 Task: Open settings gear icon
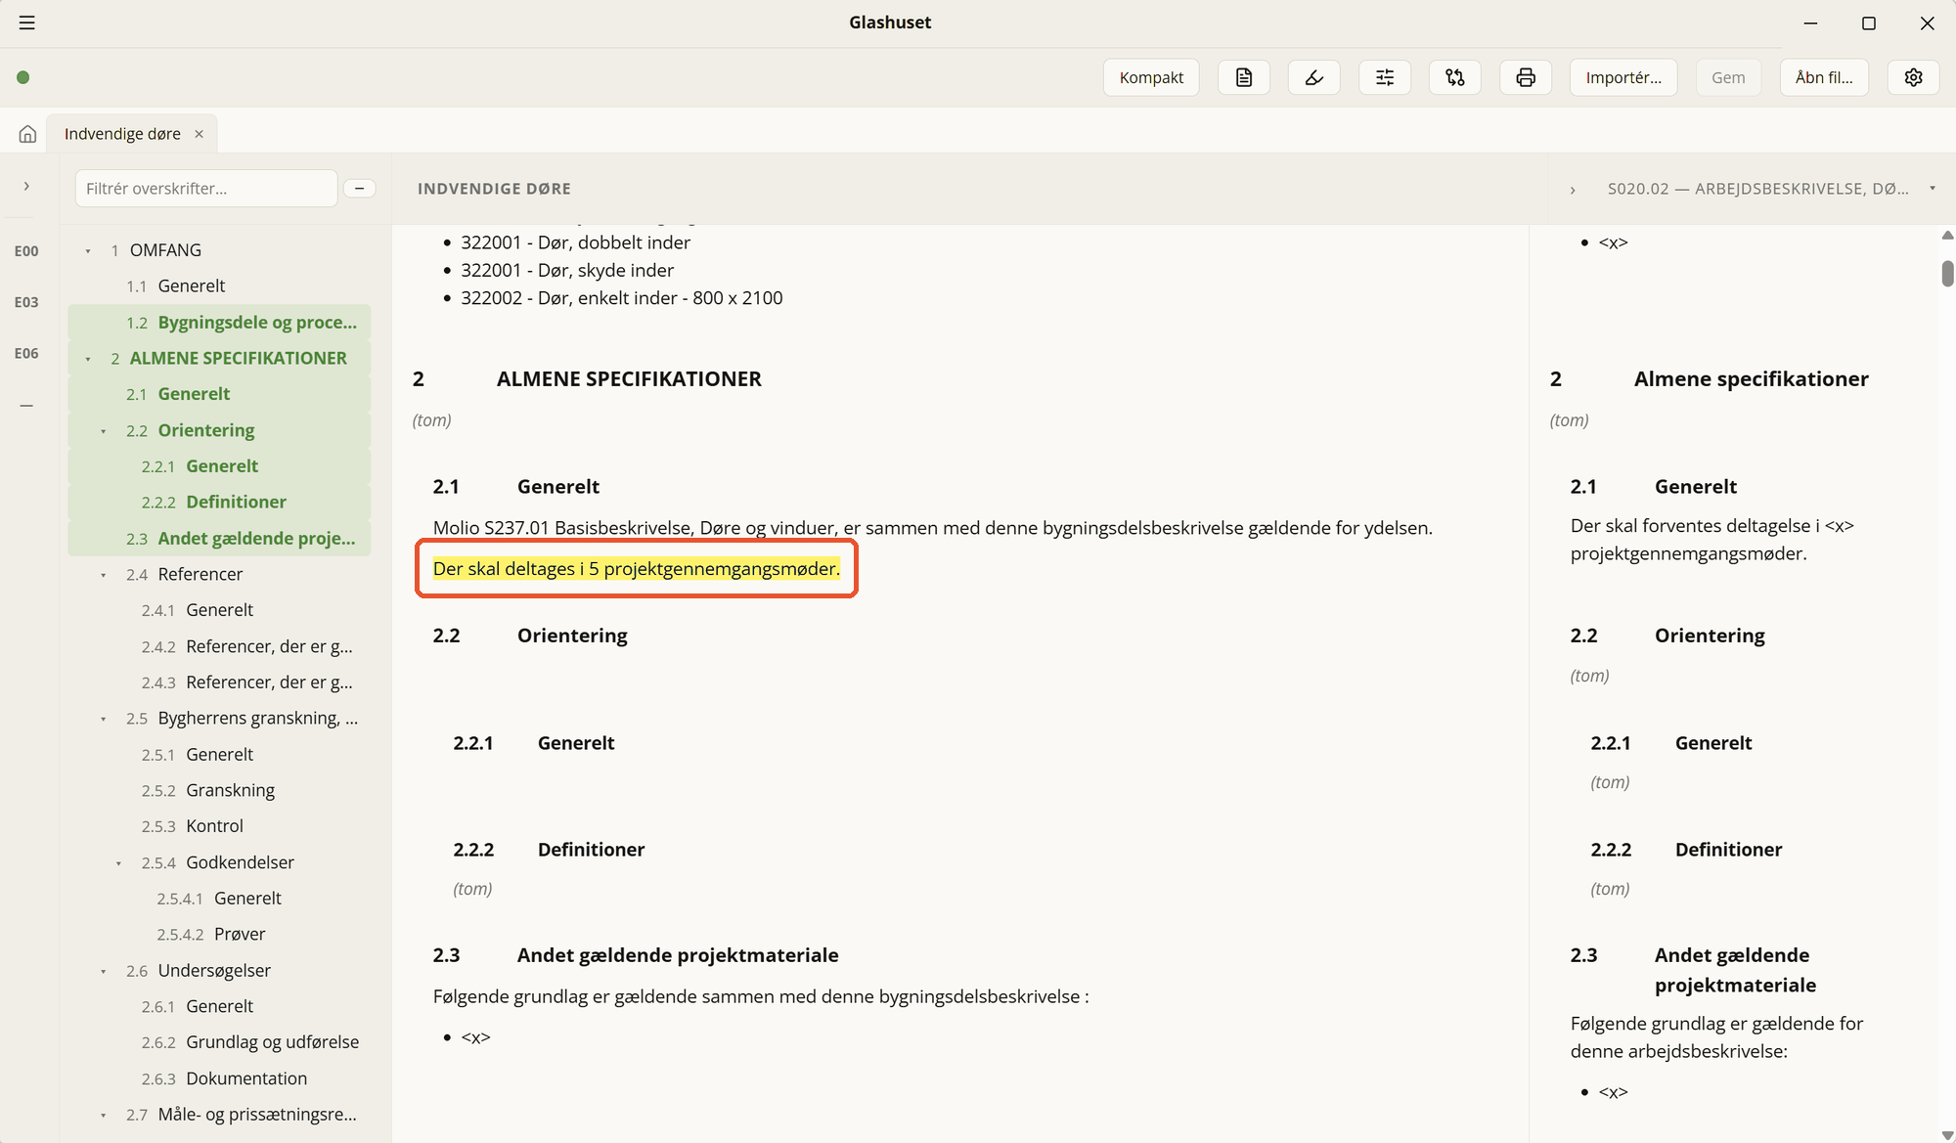(1914, 77)
